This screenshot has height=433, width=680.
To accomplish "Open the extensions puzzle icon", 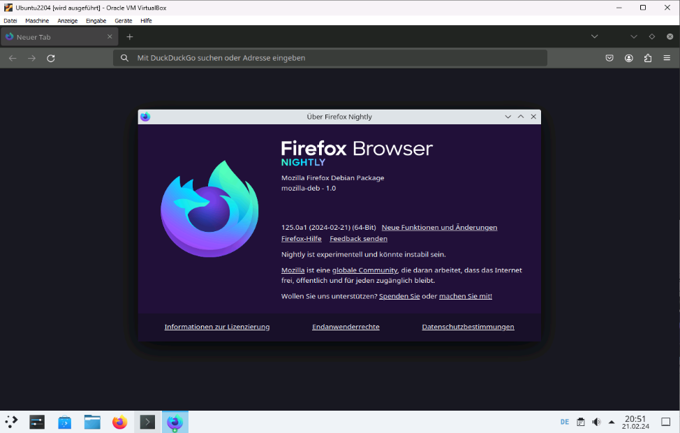I will (648, 58).
